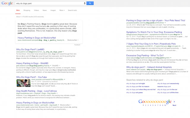Open Heavy Panting in Dogs - WebMD result
This screenshot has width=190, height=118.
point(32,63)
